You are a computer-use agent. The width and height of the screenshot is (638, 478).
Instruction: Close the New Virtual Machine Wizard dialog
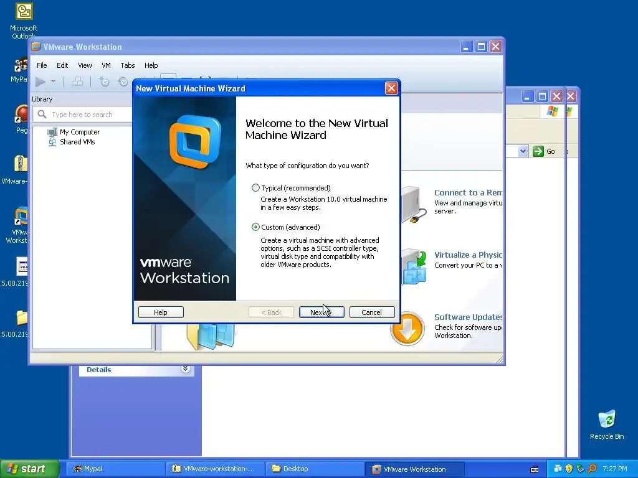[391, 88]
